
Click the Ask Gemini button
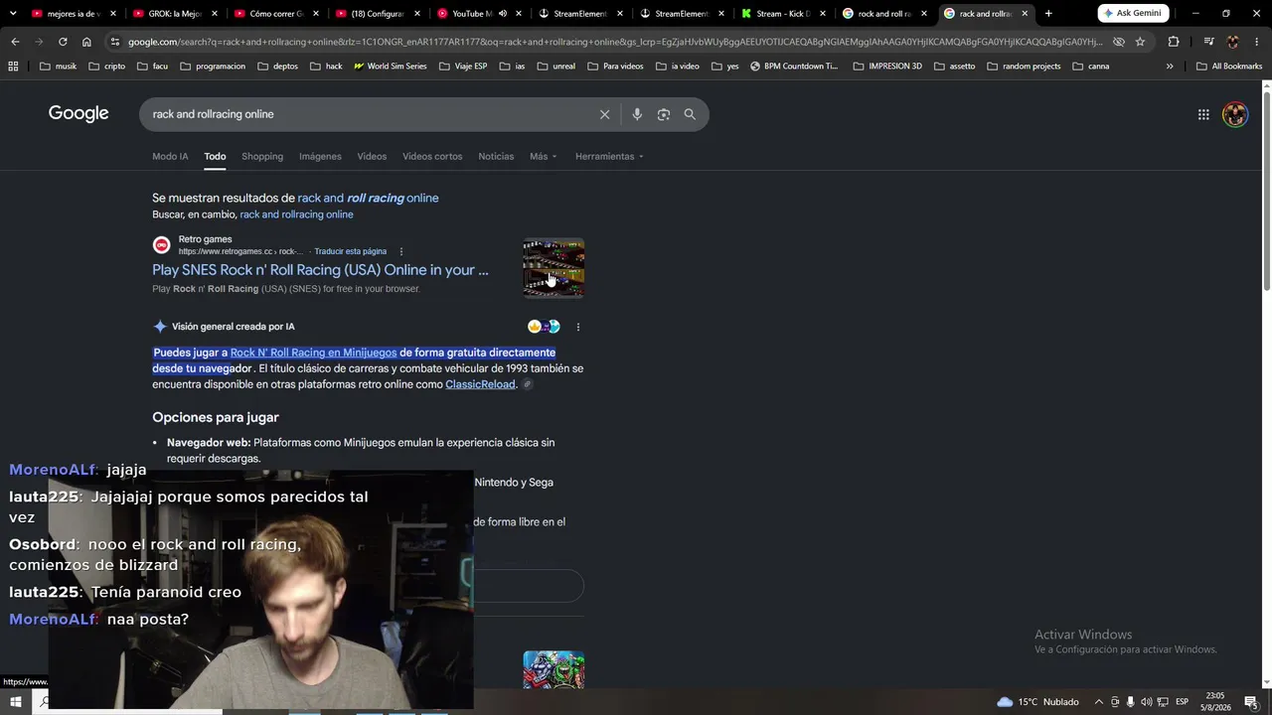point(1133,13)
